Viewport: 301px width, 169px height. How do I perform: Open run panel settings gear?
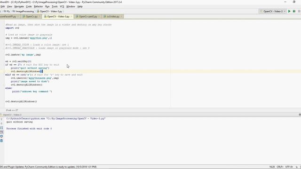point(300,115)
